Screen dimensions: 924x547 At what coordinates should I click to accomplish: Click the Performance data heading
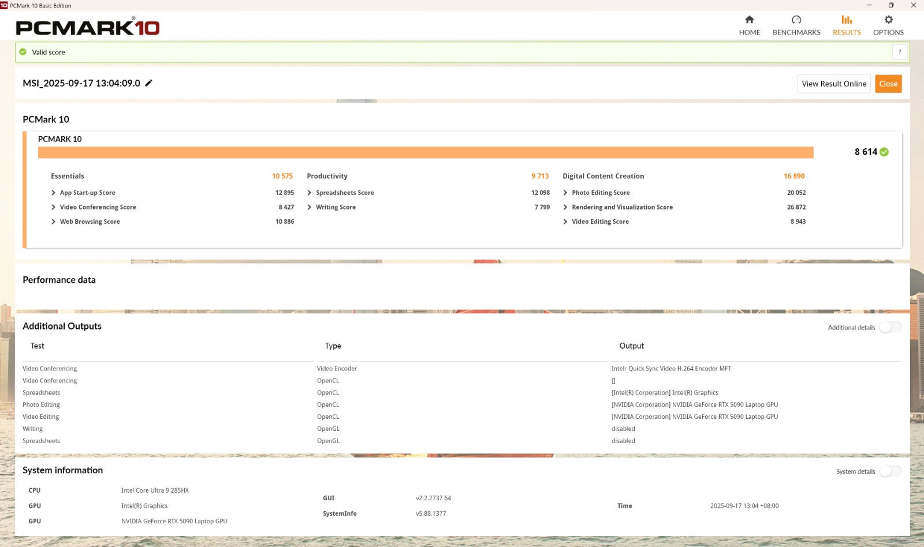(x=59, y=280)
